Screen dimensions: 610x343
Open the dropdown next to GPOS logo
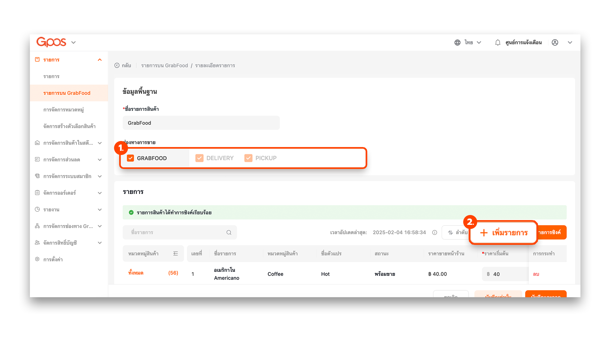[x=73, y=43]
